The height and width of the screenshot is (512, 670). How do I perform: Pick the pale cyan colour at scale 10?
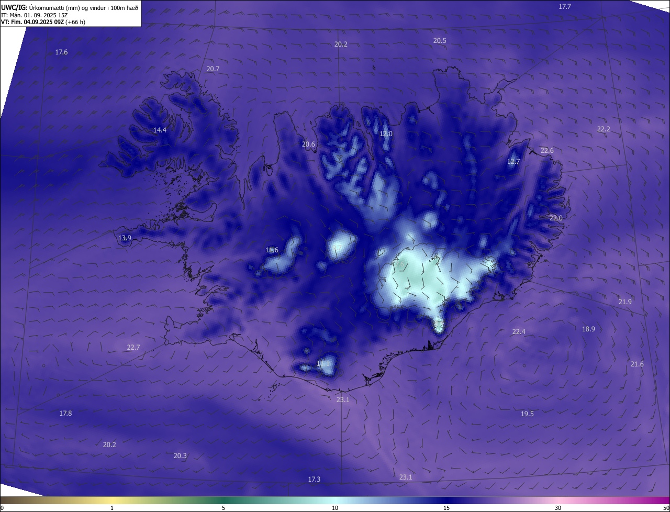coord(335,500)
